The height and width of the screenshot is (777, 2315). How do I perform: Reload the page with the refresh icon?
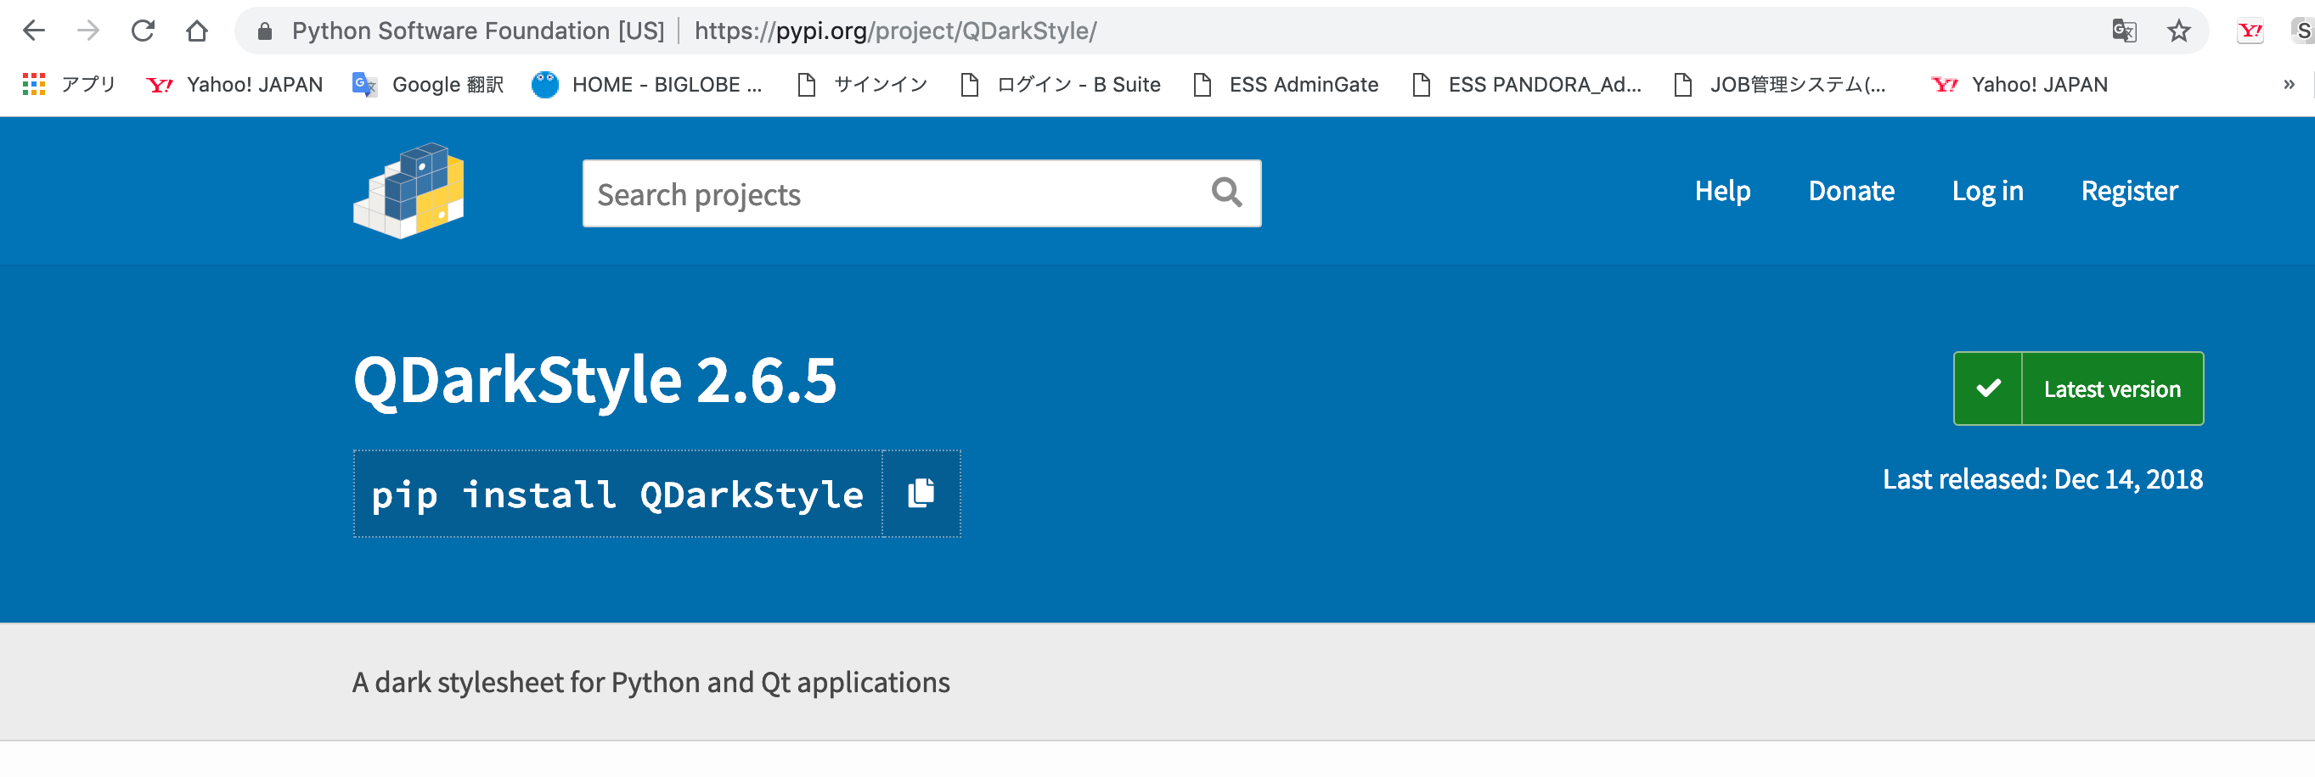(143, 31)
